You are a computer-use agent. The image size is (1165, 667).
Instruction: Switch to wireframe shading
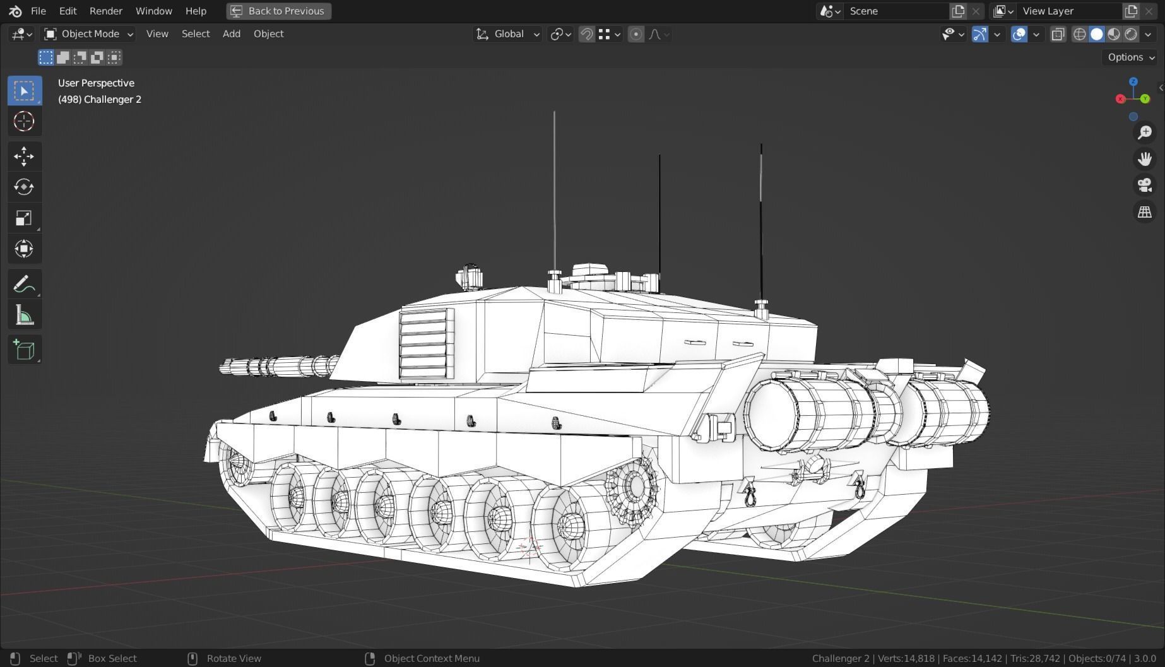(x=1080, y=34)
